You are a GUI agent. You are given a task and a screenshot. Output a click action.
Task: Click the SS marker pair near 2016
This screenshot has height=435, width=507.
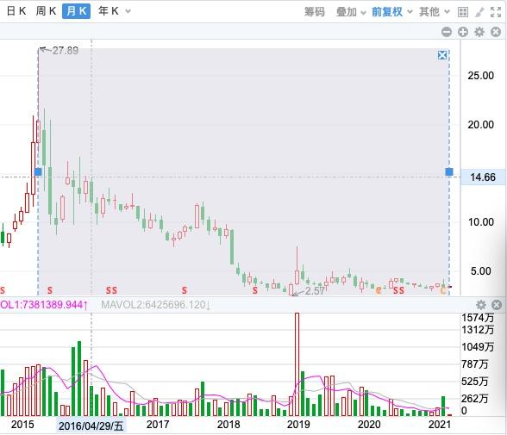click(111, 290)
